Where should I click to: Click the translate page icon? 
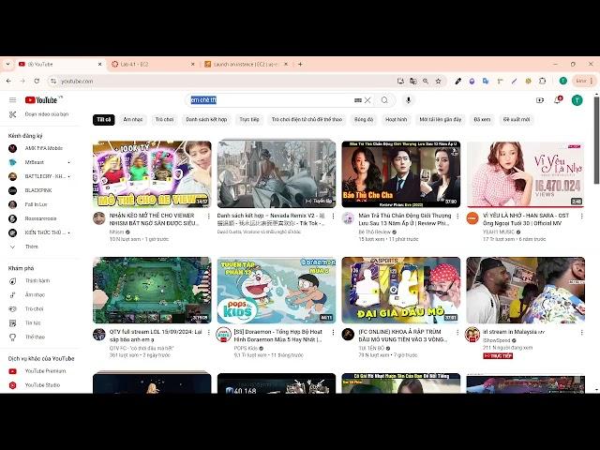tap(412, 82)
